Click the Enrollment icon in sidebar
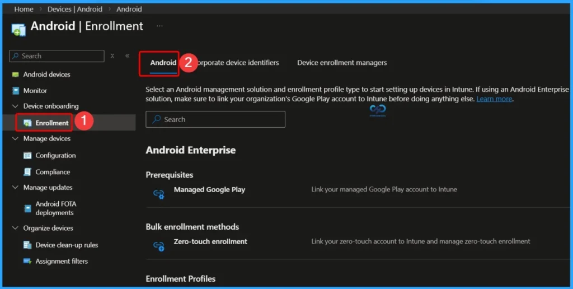This screenshot has height=289, width=573. click(x=27, y=123)
